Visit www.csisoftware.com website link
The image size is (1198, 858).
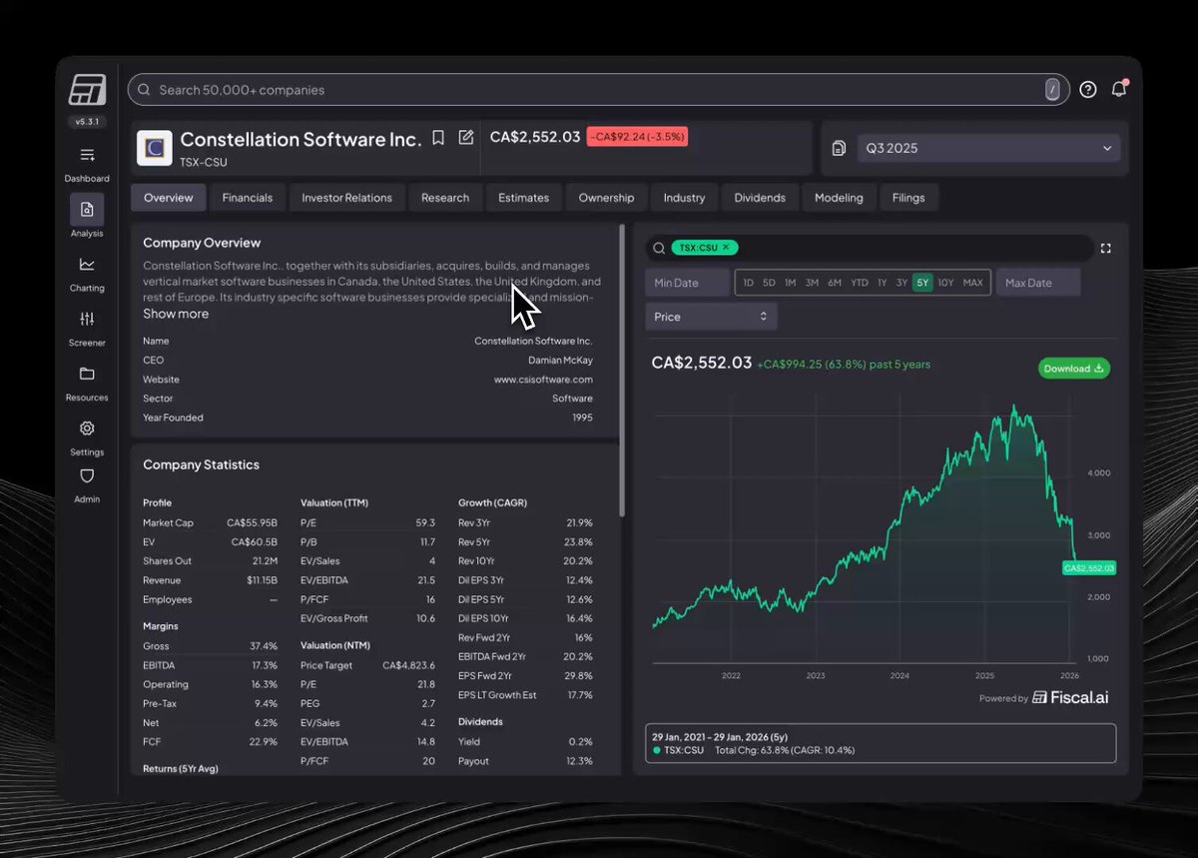click(x=543, y=380)
